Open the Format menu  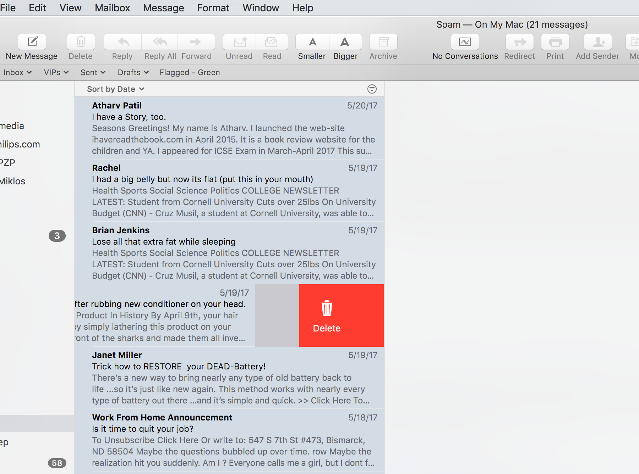(x=213, y=8)
